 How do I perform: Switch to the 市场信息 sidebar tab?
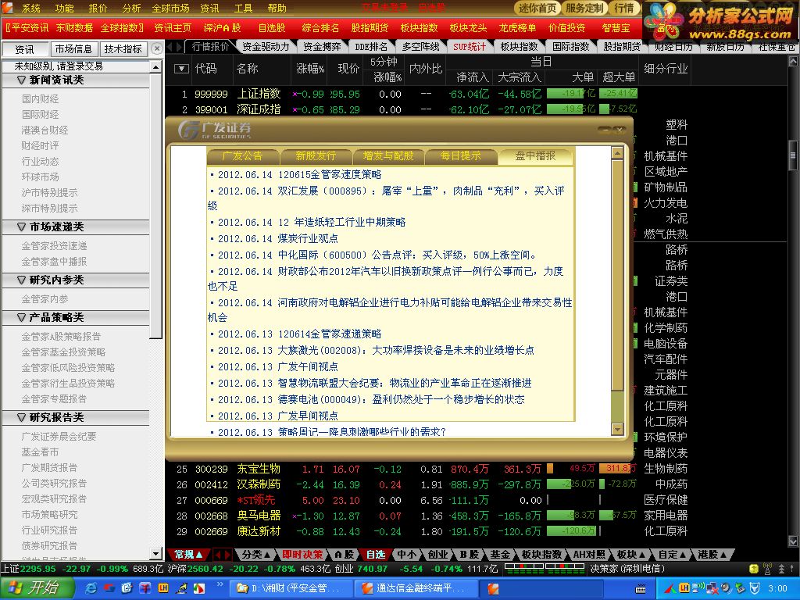(x=73, y=49)
